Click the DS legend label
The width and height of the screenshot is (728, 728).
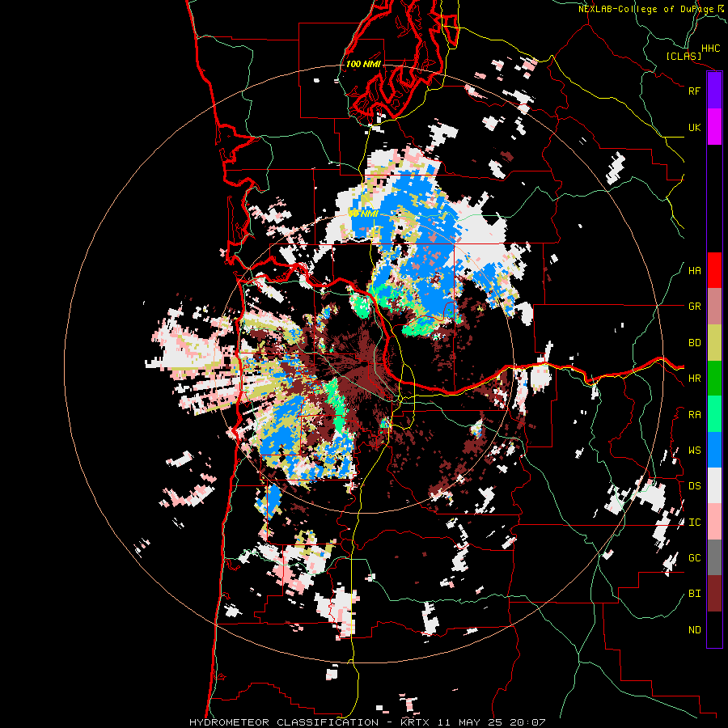point(694,486)
